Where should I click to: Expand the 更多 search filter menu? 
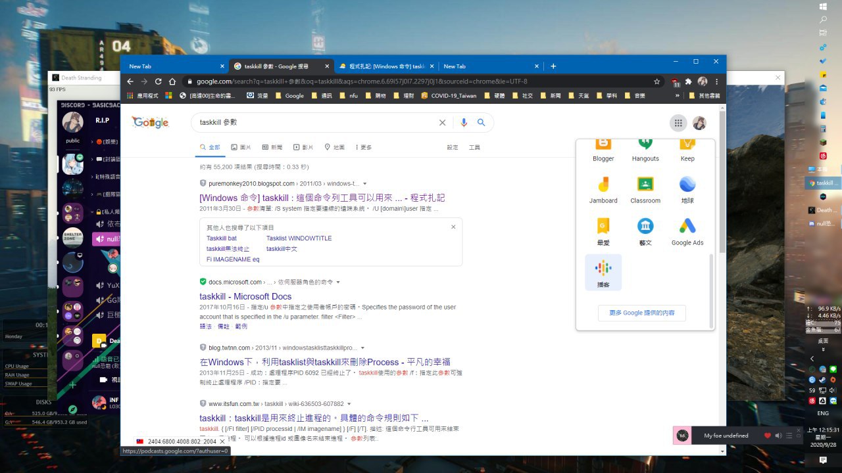pyautogui.click(x=363, y=147)
